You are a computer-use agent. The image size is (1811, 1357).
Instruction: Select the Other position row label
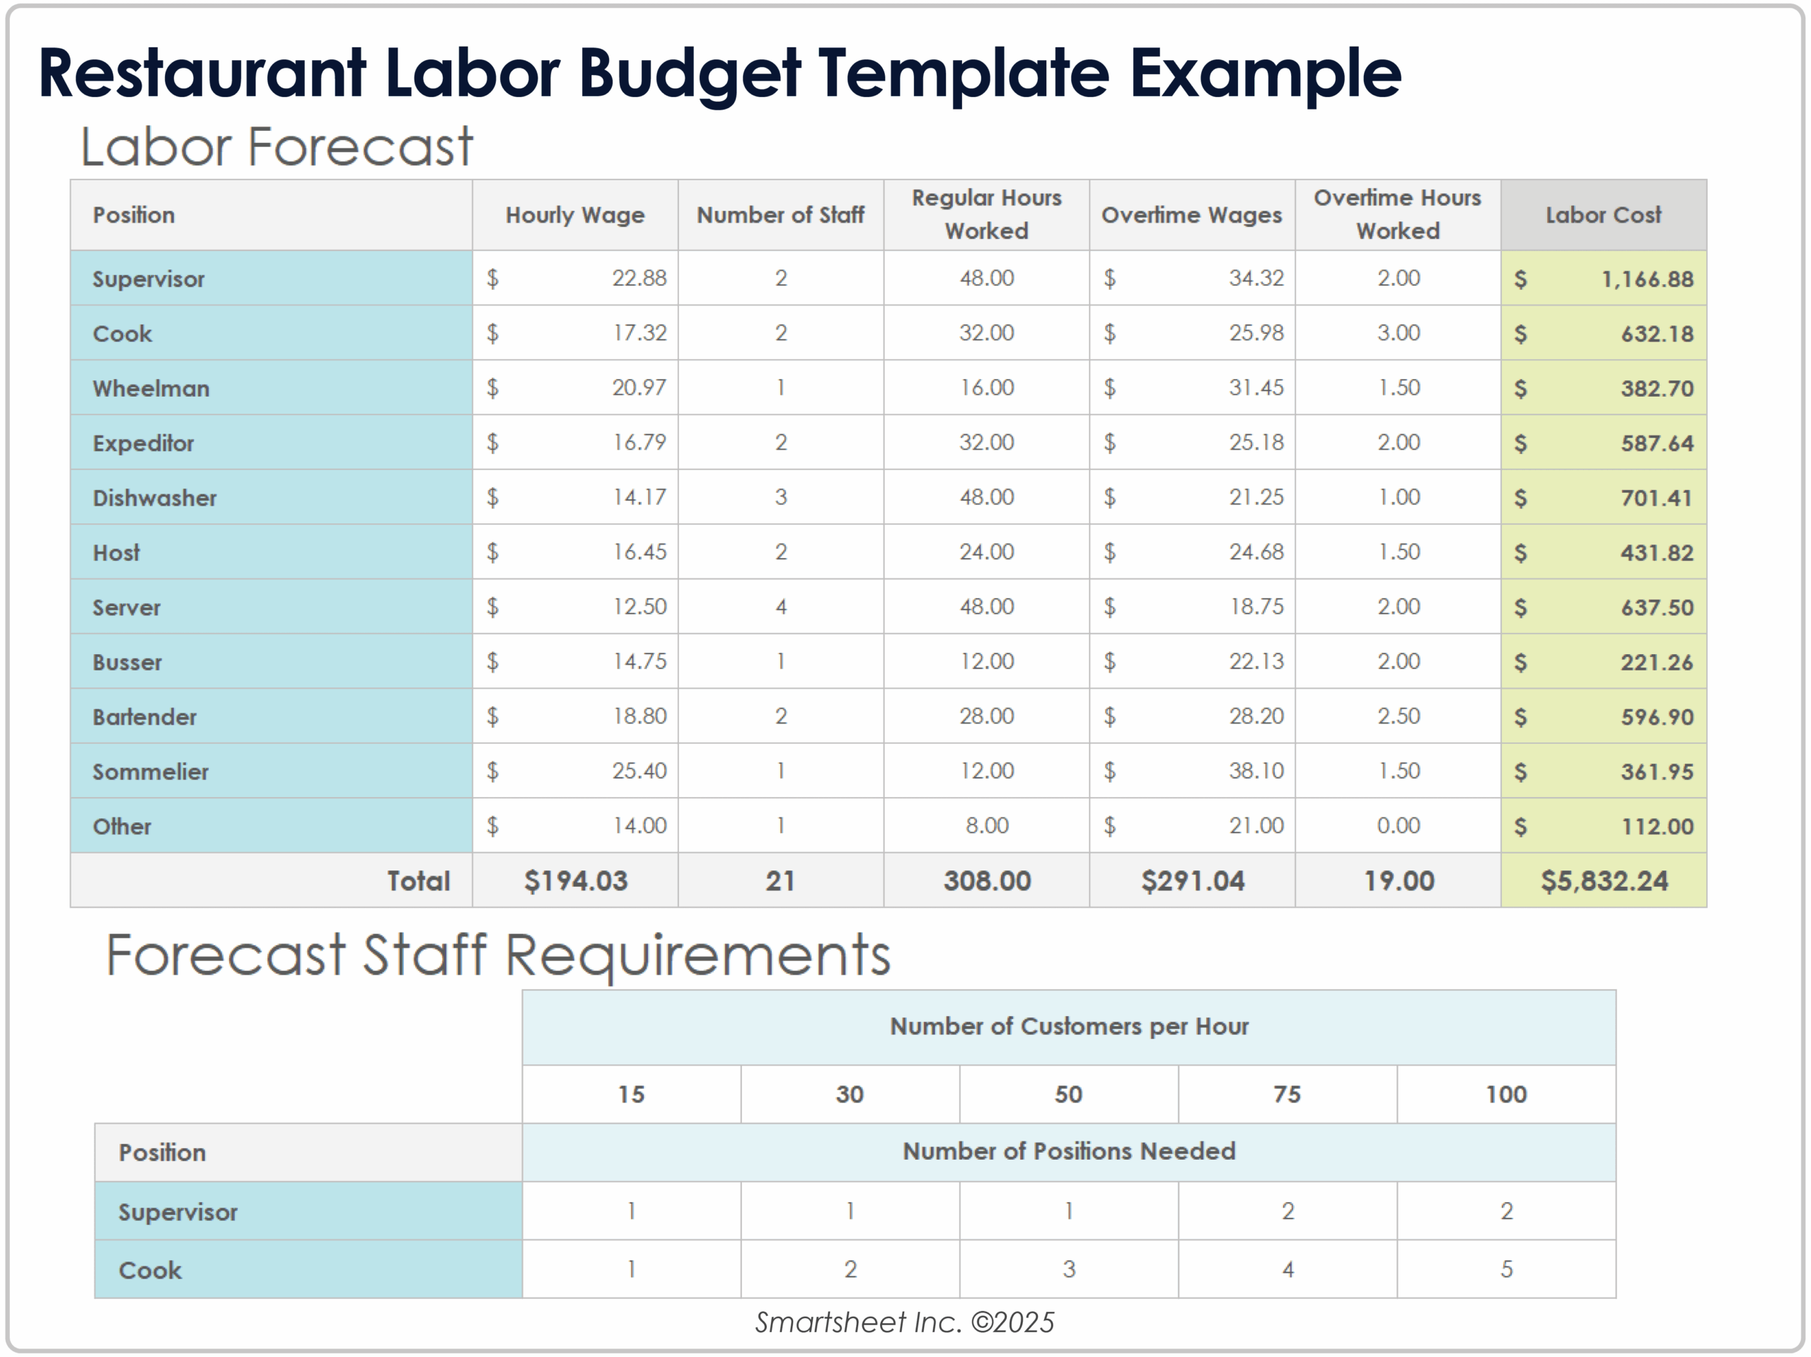(123, 826)
